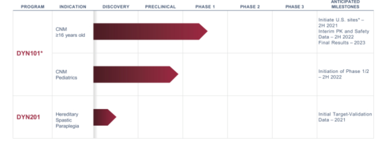Select the CNM Pediatrics indication
377x144 pixels.
(66, 75)
